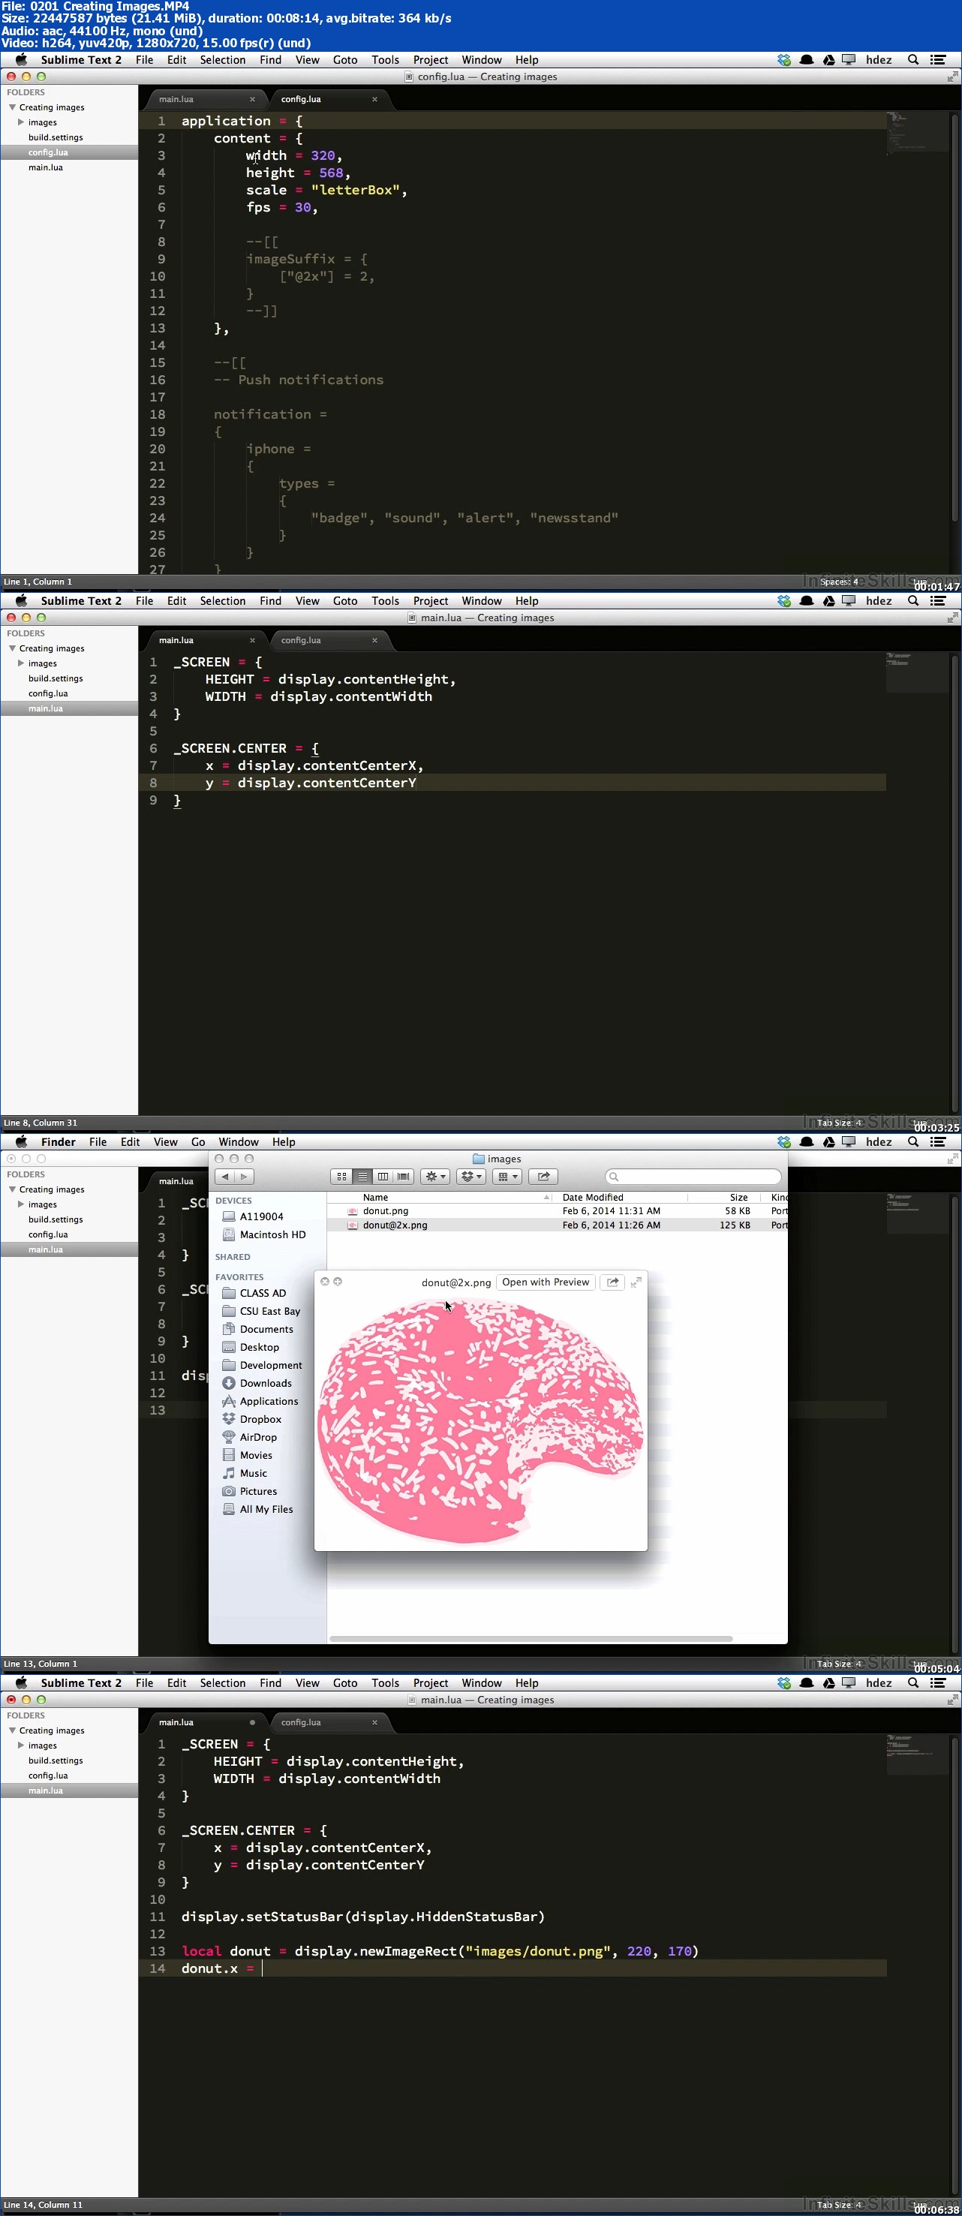Click the minimap in config.lua window

[917, 134]
